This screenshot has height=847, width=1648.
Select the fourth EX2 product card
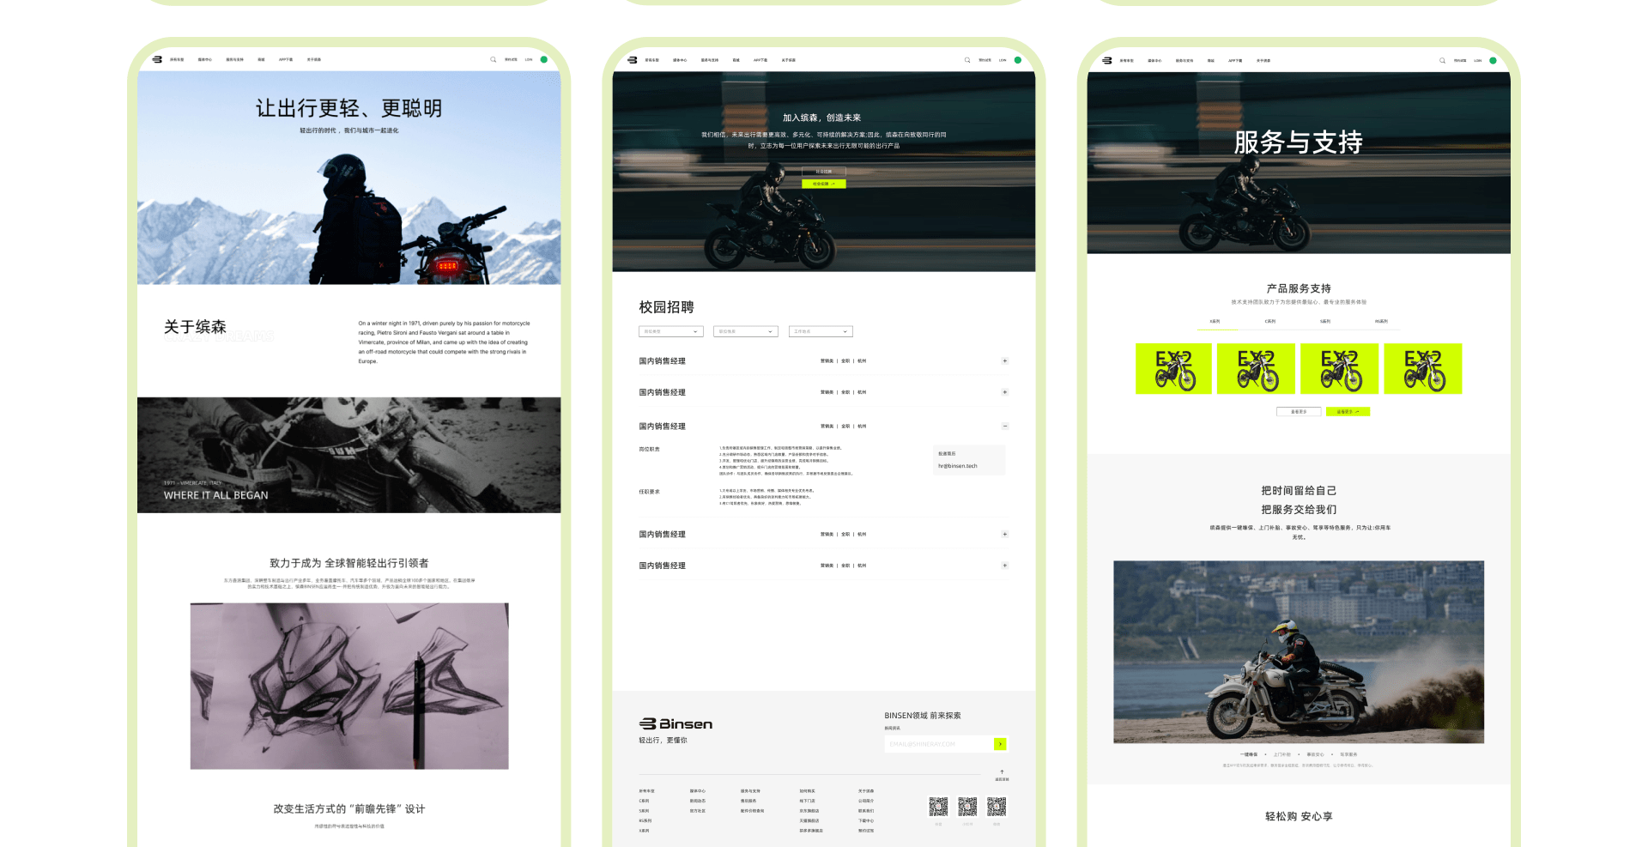[1423, 369]
